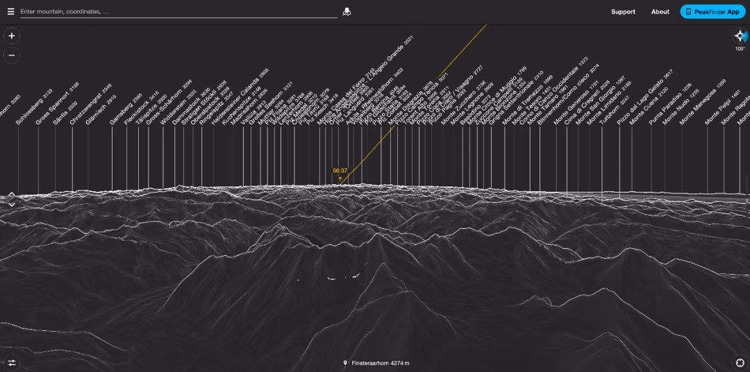
Task: Open the display settings sliders icon
Action: [12, 363]
